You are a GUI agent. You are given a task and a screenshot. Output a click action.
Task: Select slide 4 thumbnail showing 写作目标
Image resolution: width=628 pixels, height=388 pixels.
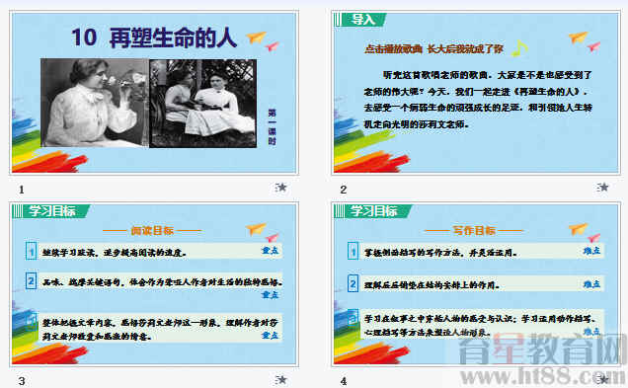(476, 284)
